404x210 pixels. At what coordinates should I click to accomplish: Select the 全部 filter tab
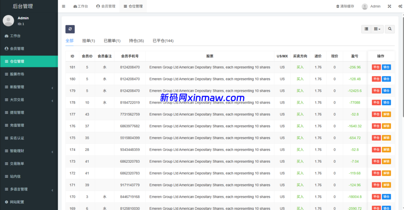[x=69, y=41]
